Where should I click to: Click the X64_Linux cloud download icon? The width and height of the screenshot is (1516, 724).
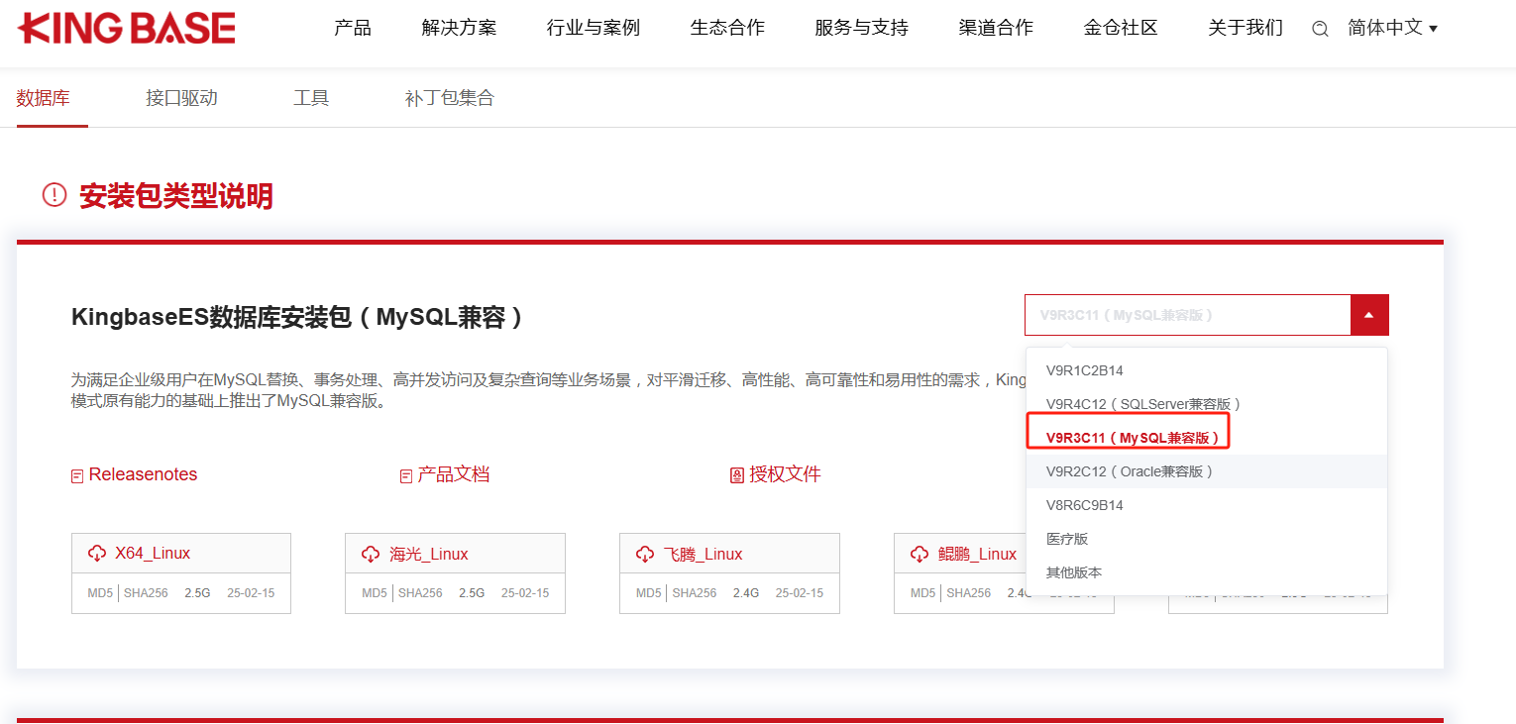(x=97, y=554)
